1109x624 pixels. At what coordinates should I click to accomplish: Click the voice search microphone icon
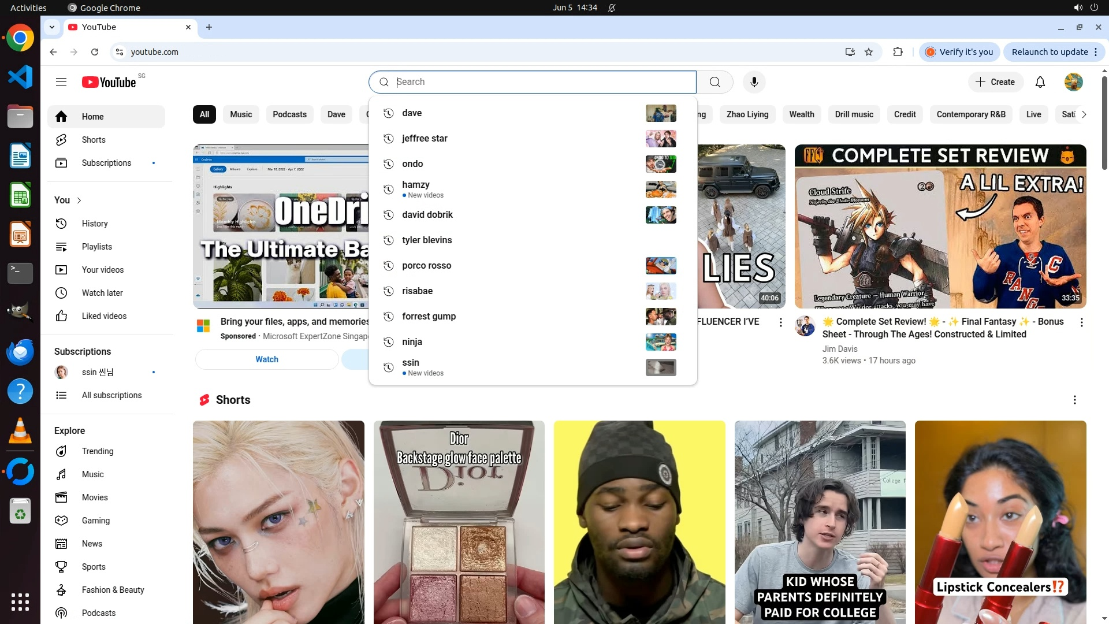pyautogui.click(x=754, y=82)
